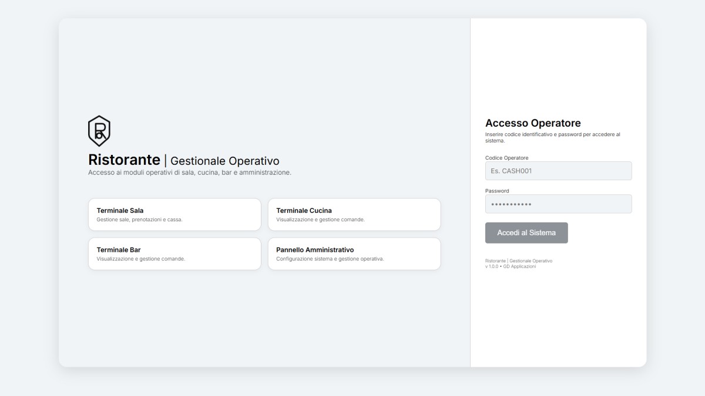
Task: Click the Codice Operatore label
Action: click(507, 158)
